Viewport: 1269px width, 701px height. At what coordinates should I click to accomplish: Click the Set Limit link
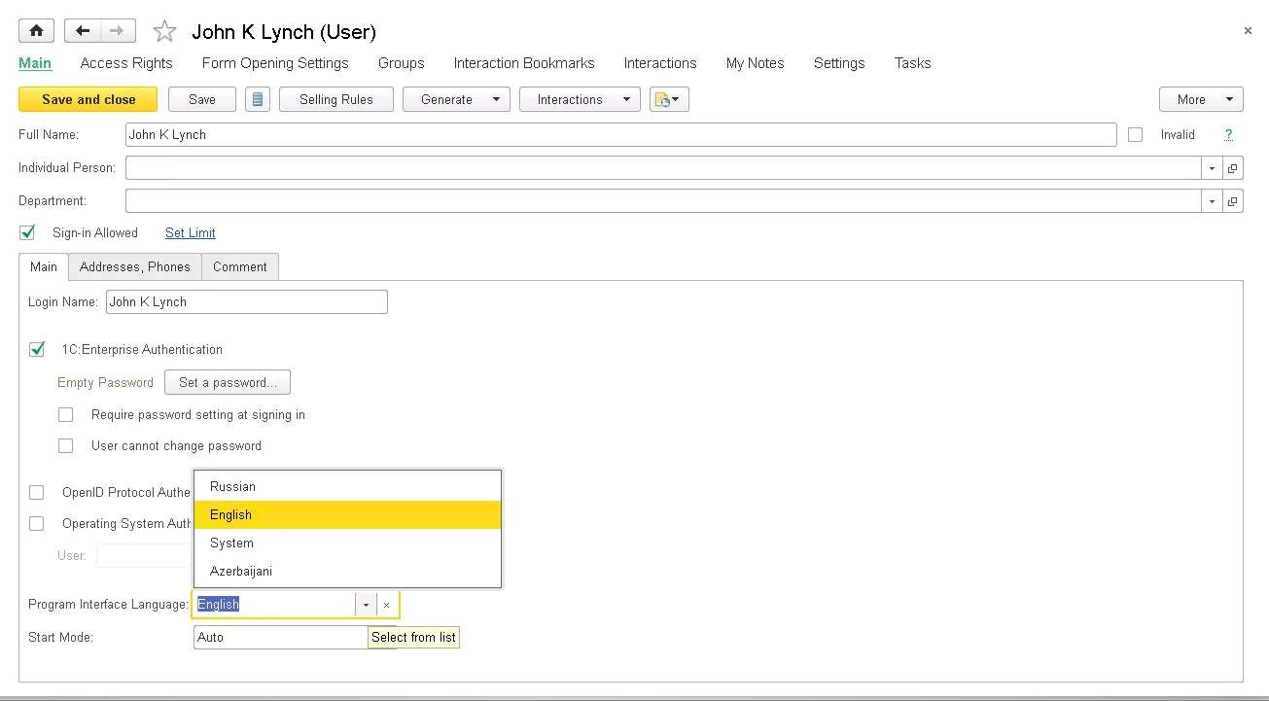click(x=191, y=232)
